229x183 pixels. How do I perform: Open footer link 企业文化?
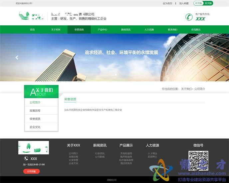coord(74,163)
